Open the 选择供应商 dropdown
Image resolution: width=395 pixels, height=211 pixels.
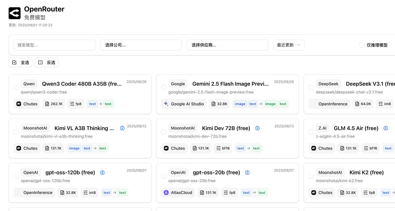pyautogui.click(x=227, y=45)
